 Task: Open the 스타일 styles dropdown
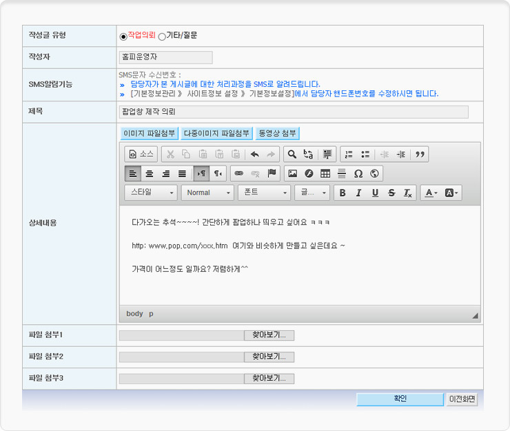pos(151,192)
